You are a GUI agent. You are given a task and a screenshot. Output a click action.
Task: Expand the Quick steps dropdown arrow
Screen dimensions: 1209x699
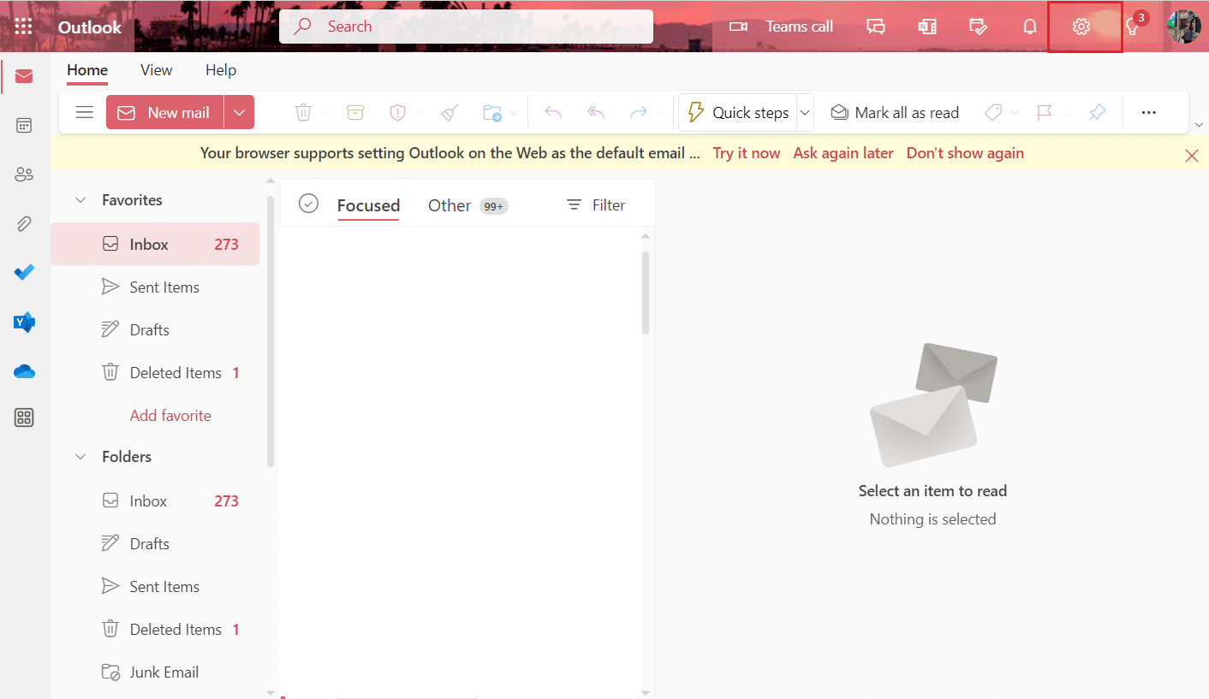click(805, 112)
